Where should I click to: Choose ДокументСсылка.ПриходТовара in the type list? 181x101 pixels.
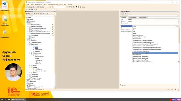pyautogui.click(x=155, y=58)
